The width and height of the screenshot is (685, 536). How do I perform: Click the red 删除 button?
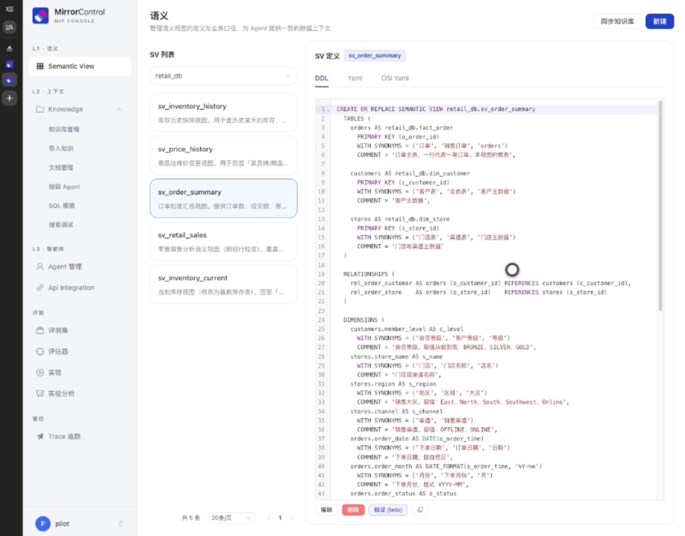click(353, 510)
